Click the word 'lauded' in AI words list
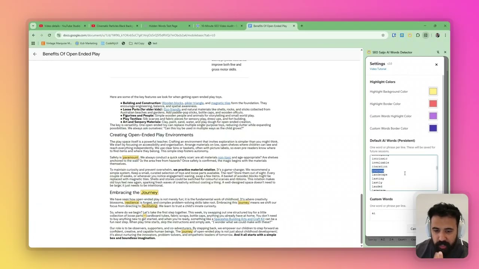 [377, 186]
